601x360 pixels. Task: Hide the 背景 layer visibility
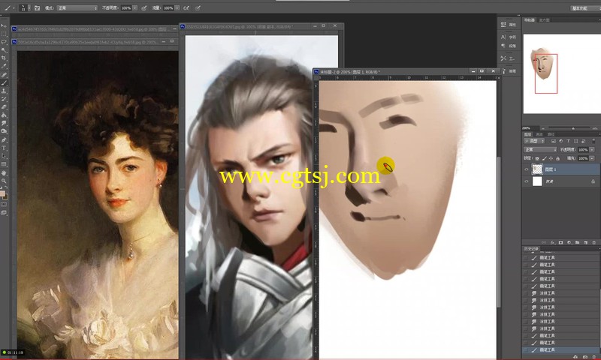pyautogui.click(x=527, y=181)
